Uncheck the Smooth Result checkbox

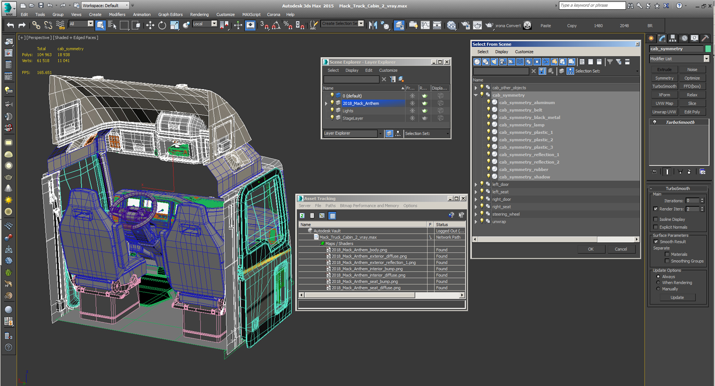[x=656, y=242]
